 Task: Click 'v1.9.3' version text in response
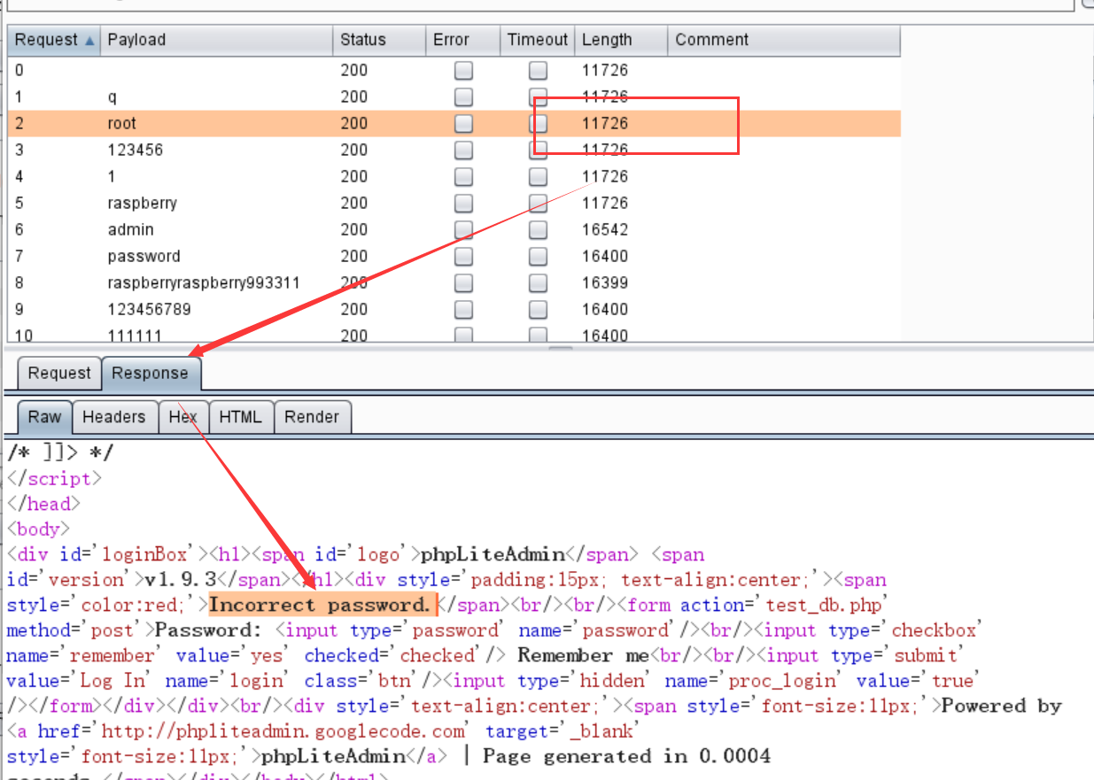click(x=181, y=580)
